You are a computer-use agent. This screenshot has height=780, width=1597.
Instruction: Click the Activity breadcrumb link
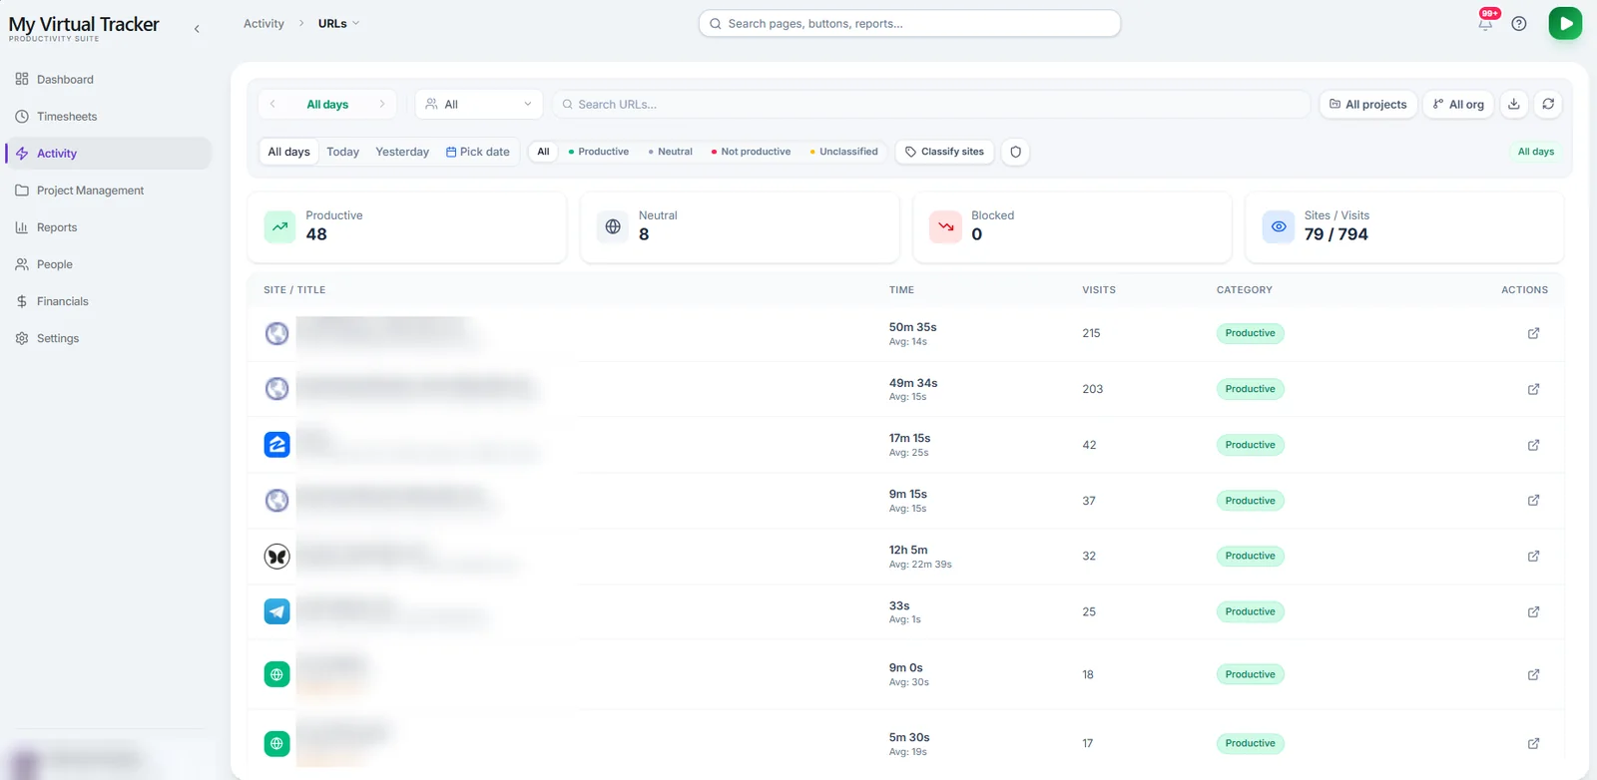click(x=264, y=24)
